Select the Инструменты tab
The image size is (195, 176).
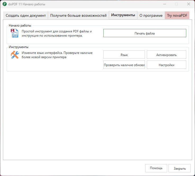click(123, 15)
